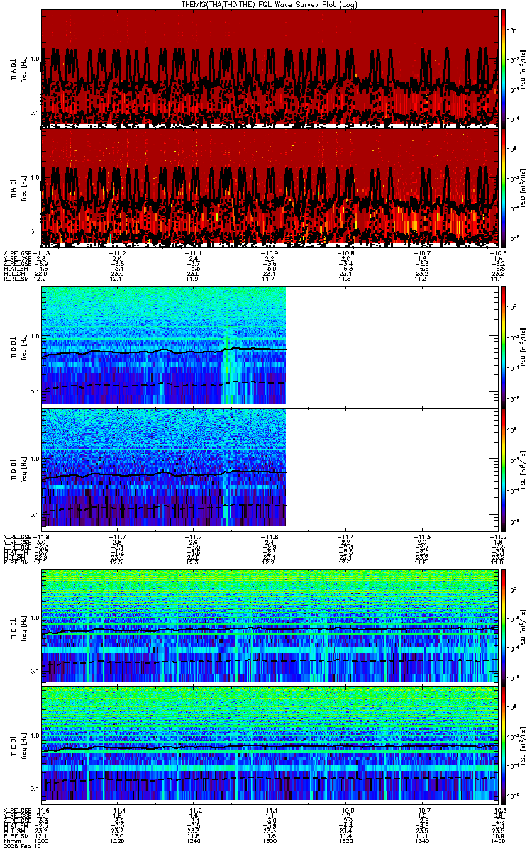Click the plot title 'THEMIS(THA,THD,THE) FGL Wave Survey Plot (Log)'
This screenshot has height=851, width=532.
coord(270,4)
